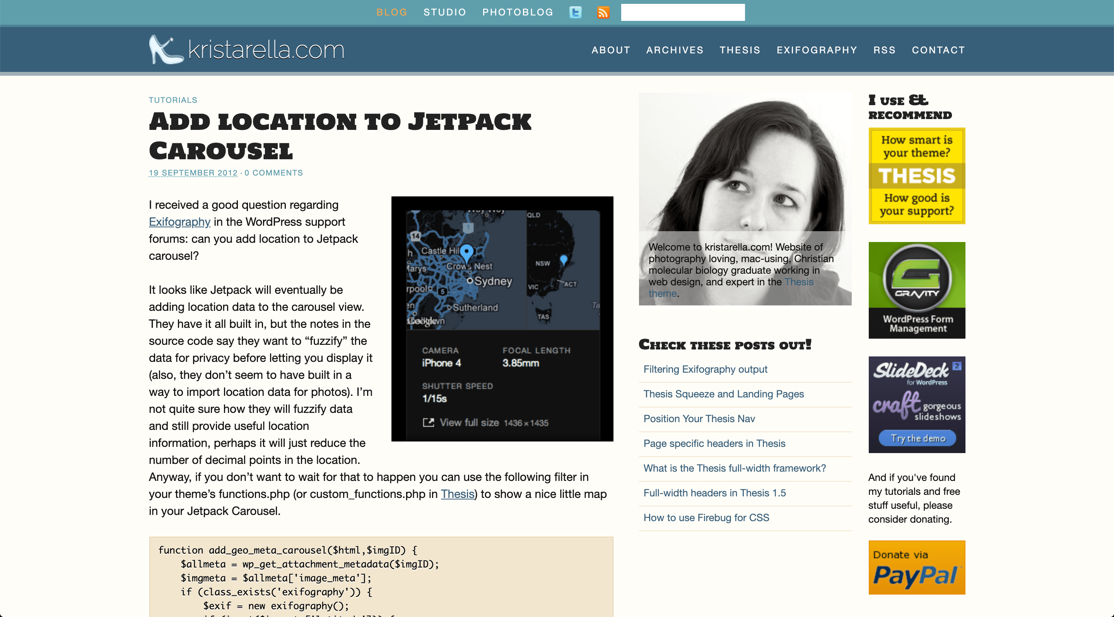Viewport: 1114px width, 617px height.
Task: Open How to use Firebug for CSS
Action: (x=706, y=518)
